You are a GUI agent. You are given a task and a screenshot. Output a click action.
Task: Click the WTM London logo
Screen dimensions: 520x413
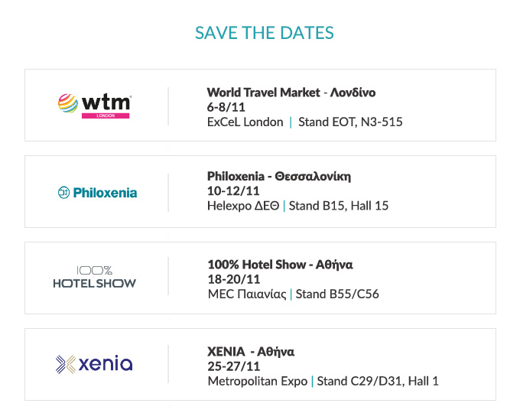click(x=95, y=106)
